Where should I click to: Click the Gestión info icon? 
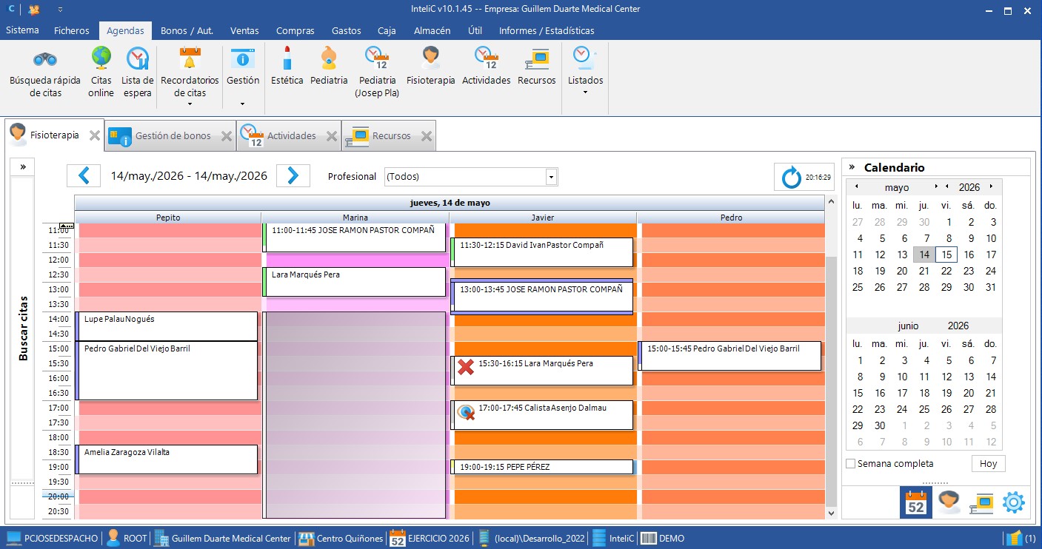click(242, 58)
